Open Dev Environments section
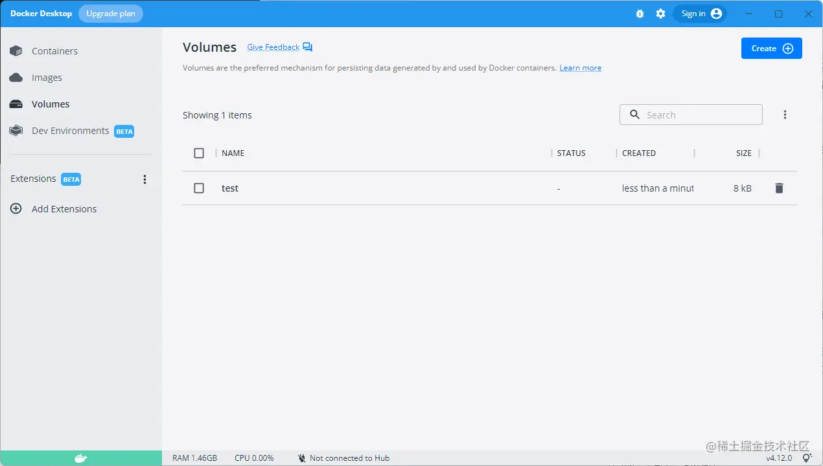This screenshot has width=823, height=466. (x=81, y=131)
